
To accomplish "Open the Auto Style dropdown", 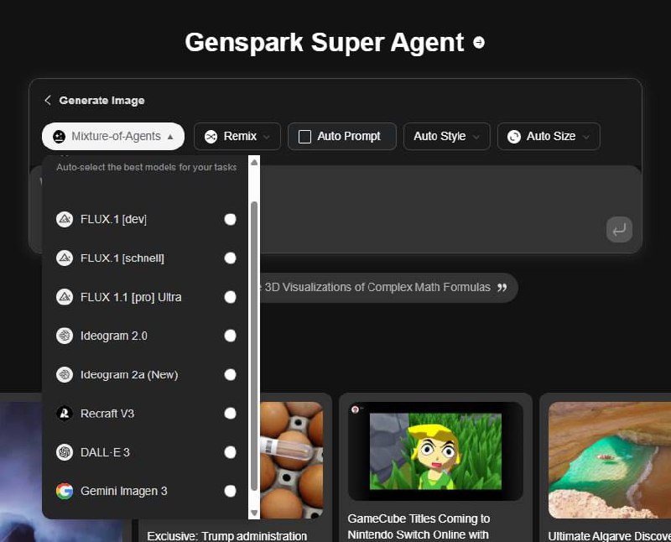I will pos(446,137).
